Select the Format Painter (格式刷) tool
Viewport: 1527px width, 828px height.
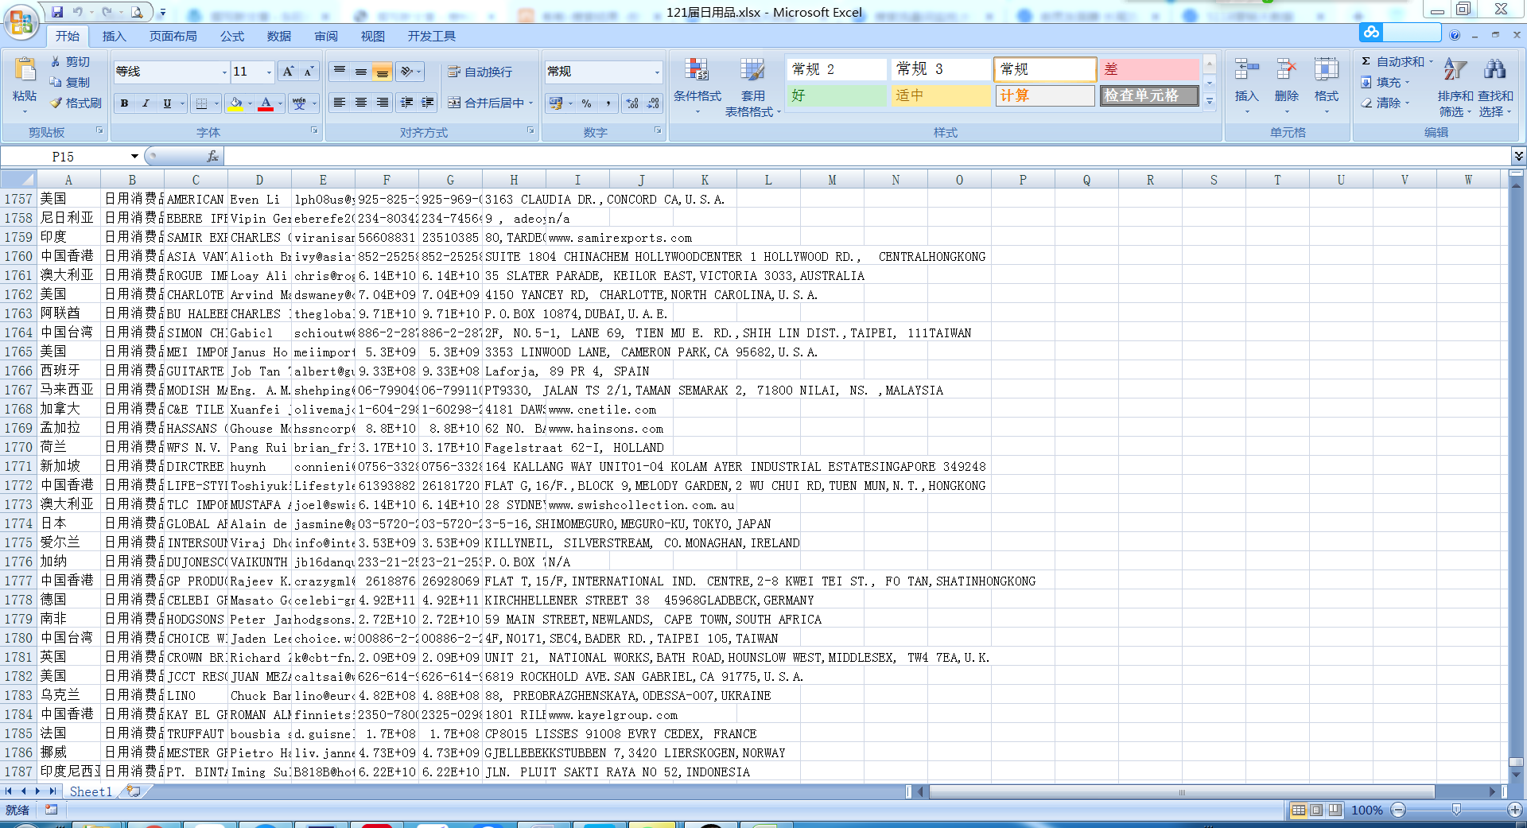(x=76, y=103)
